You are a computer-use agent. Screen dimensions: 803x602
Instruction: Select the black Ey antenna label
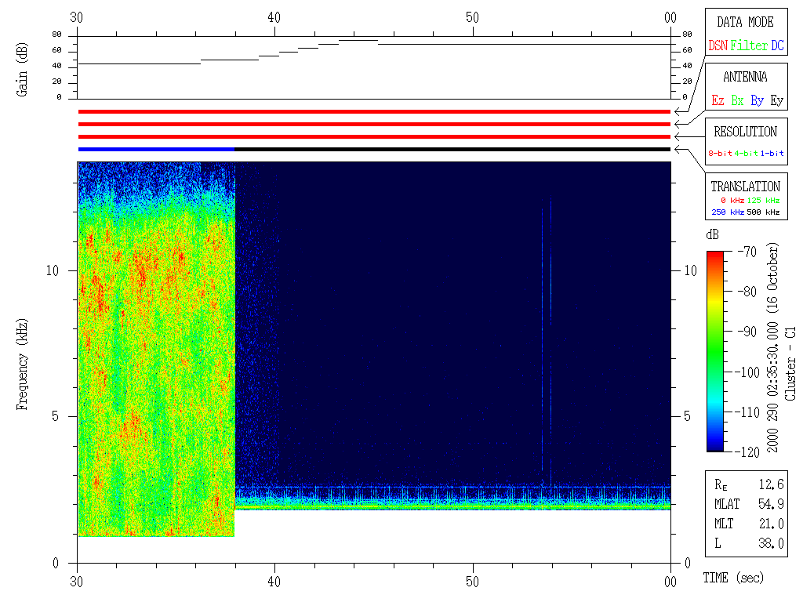pos(776,100)
